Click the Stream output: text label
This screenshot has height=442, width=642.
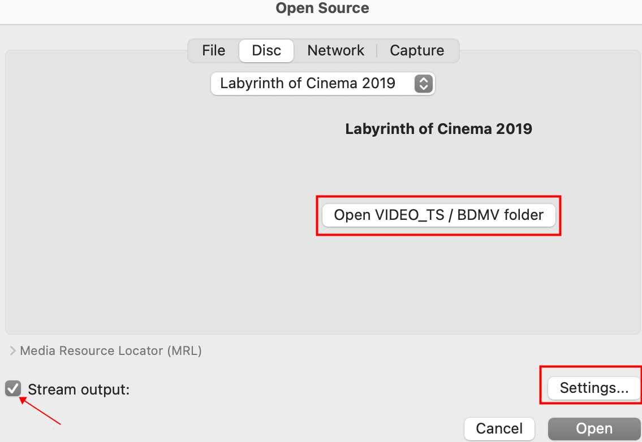point(79,389)
